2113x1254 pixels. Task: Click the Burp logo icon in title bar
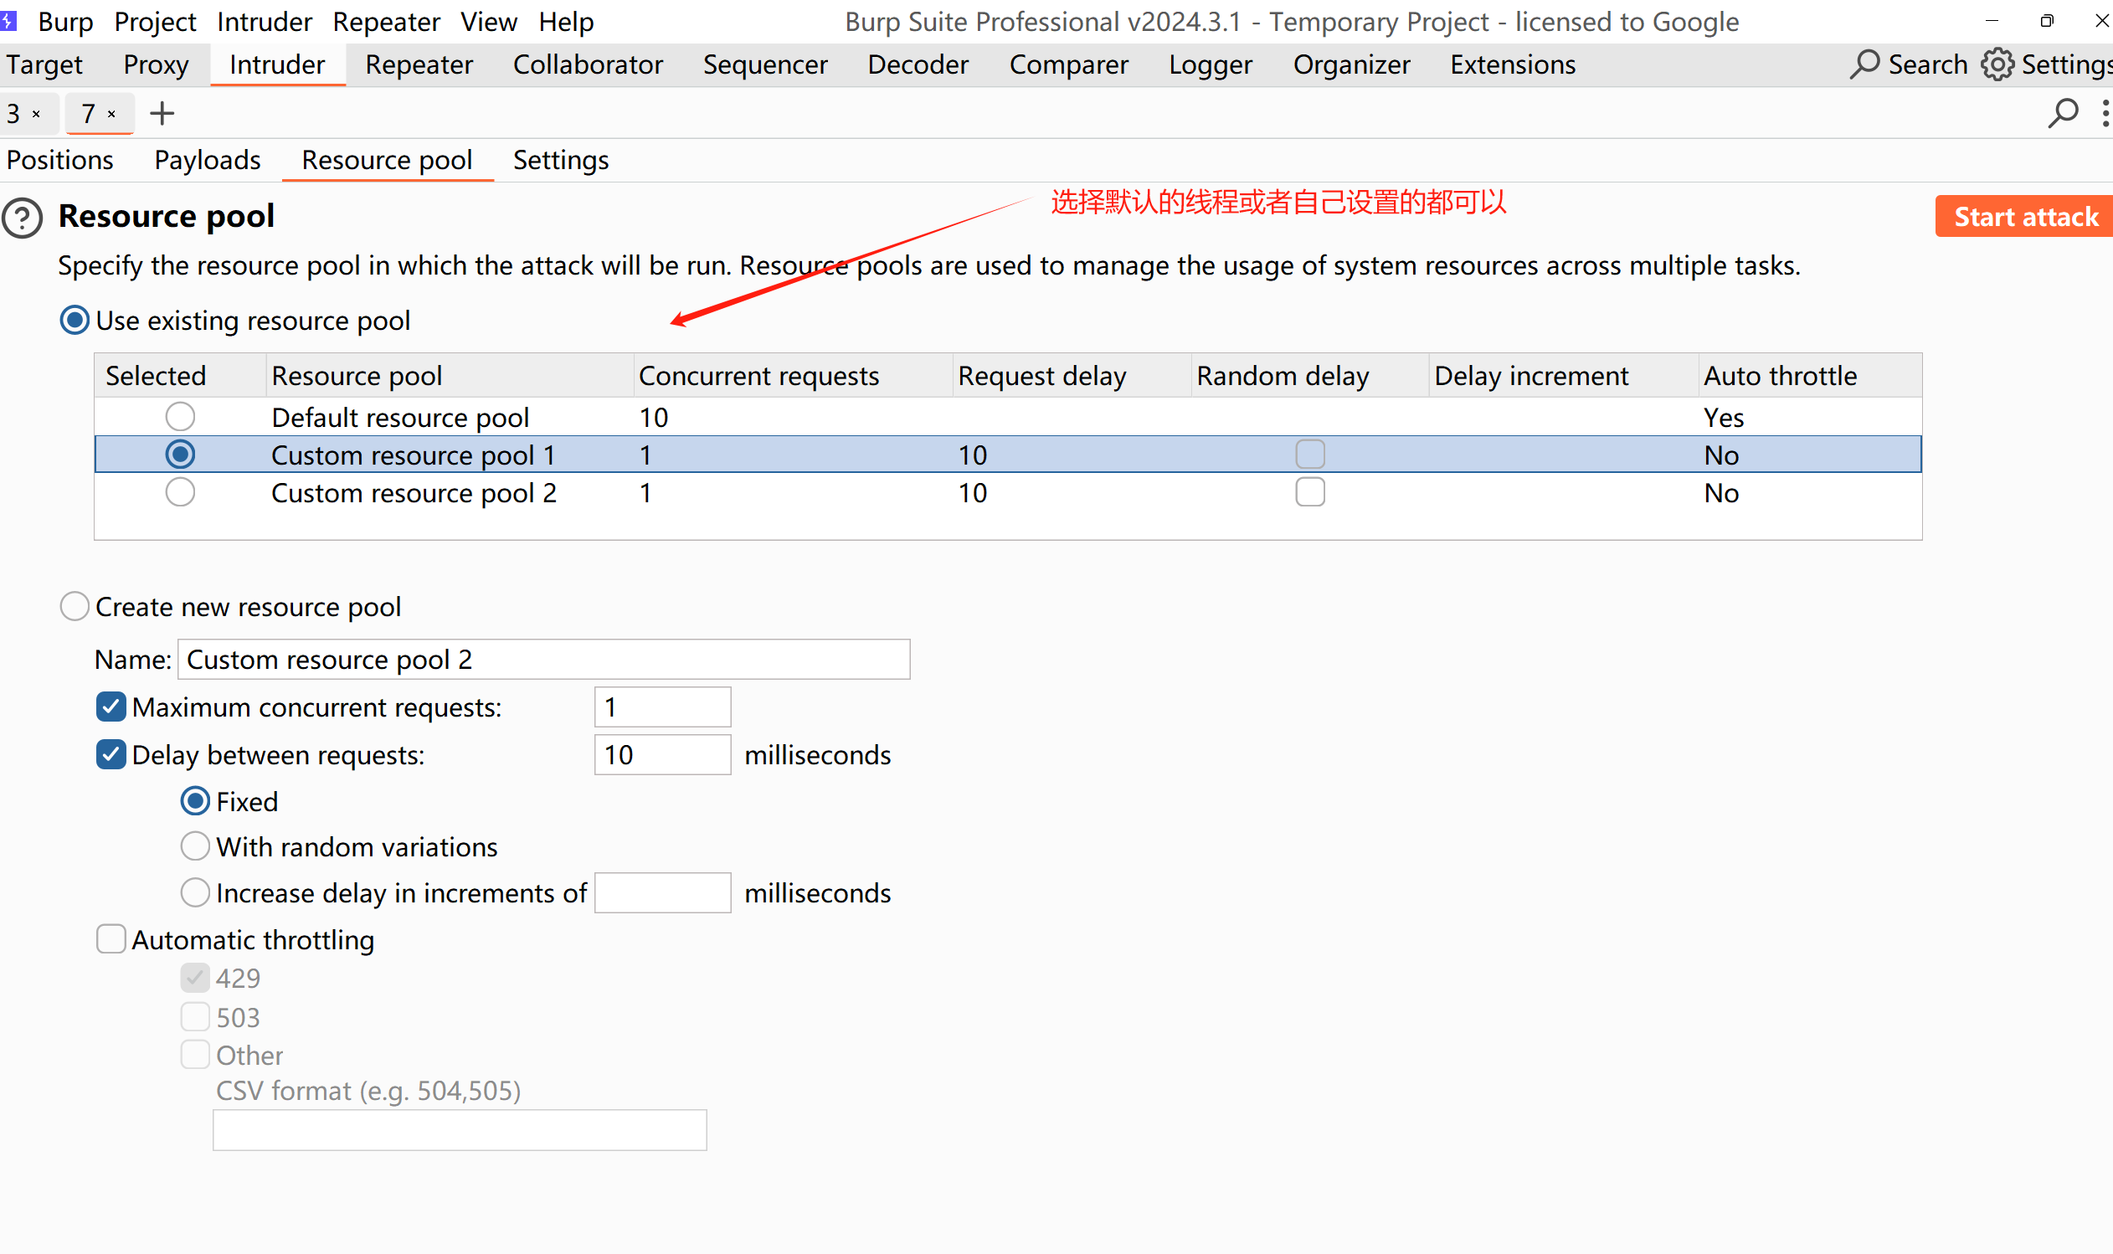coord(8,20)
